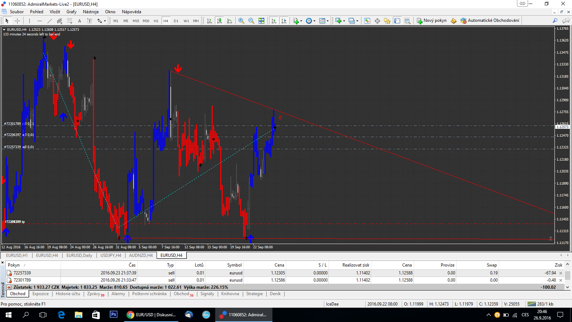Expand the indicators list dropdown arrow

[301, 21]
